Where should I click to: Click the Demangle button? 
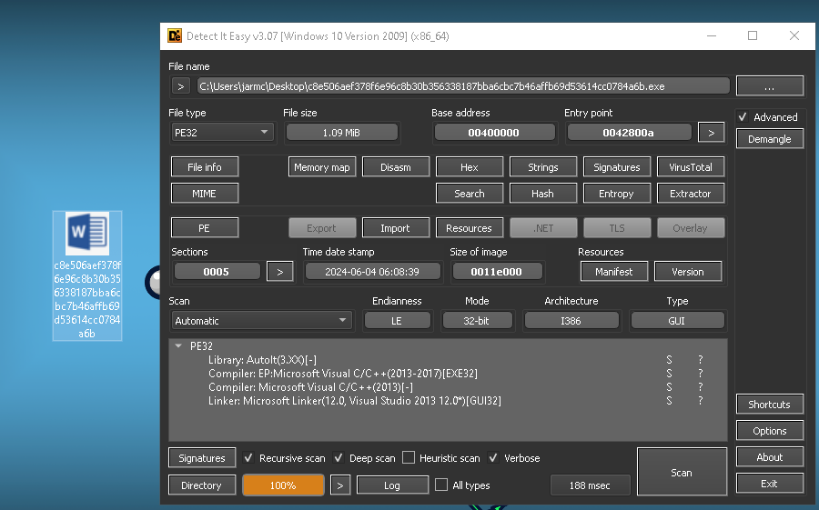point(769,139)
